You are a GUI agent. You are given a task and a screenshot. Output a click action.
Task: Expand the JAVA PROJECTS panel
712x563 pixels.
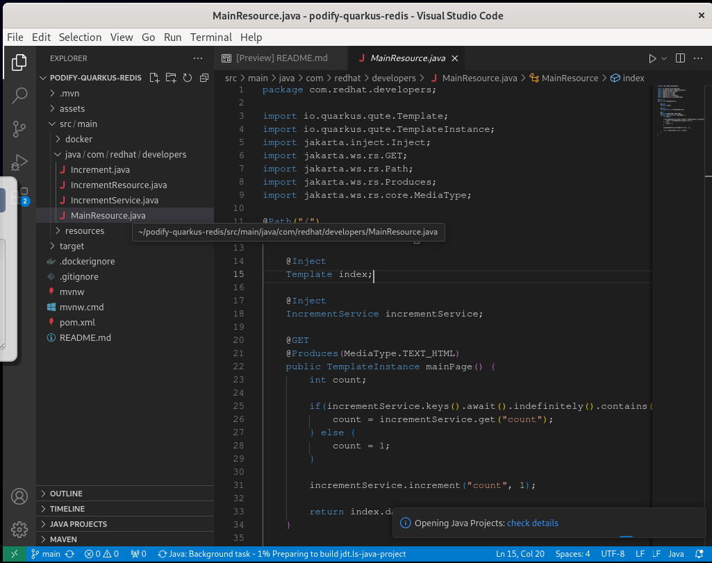[125, 524]
